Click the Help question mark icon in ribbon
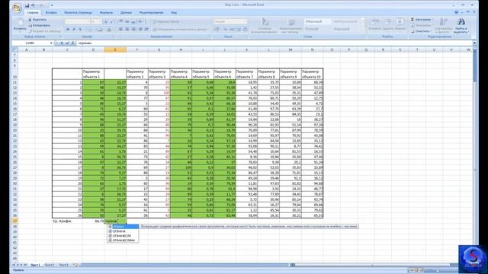This screenshot has width=488, height=274. point(457,12)
